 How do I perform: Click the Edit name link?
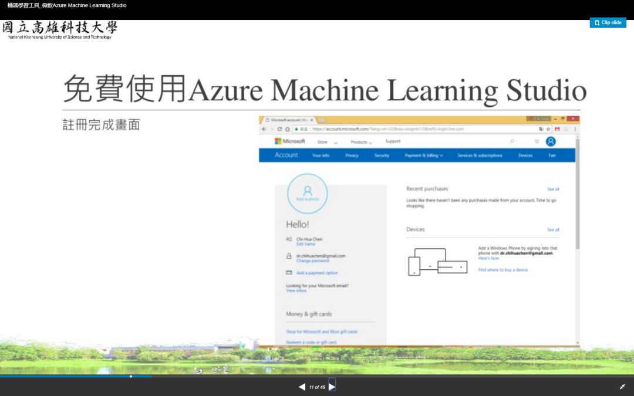point(305,244)
